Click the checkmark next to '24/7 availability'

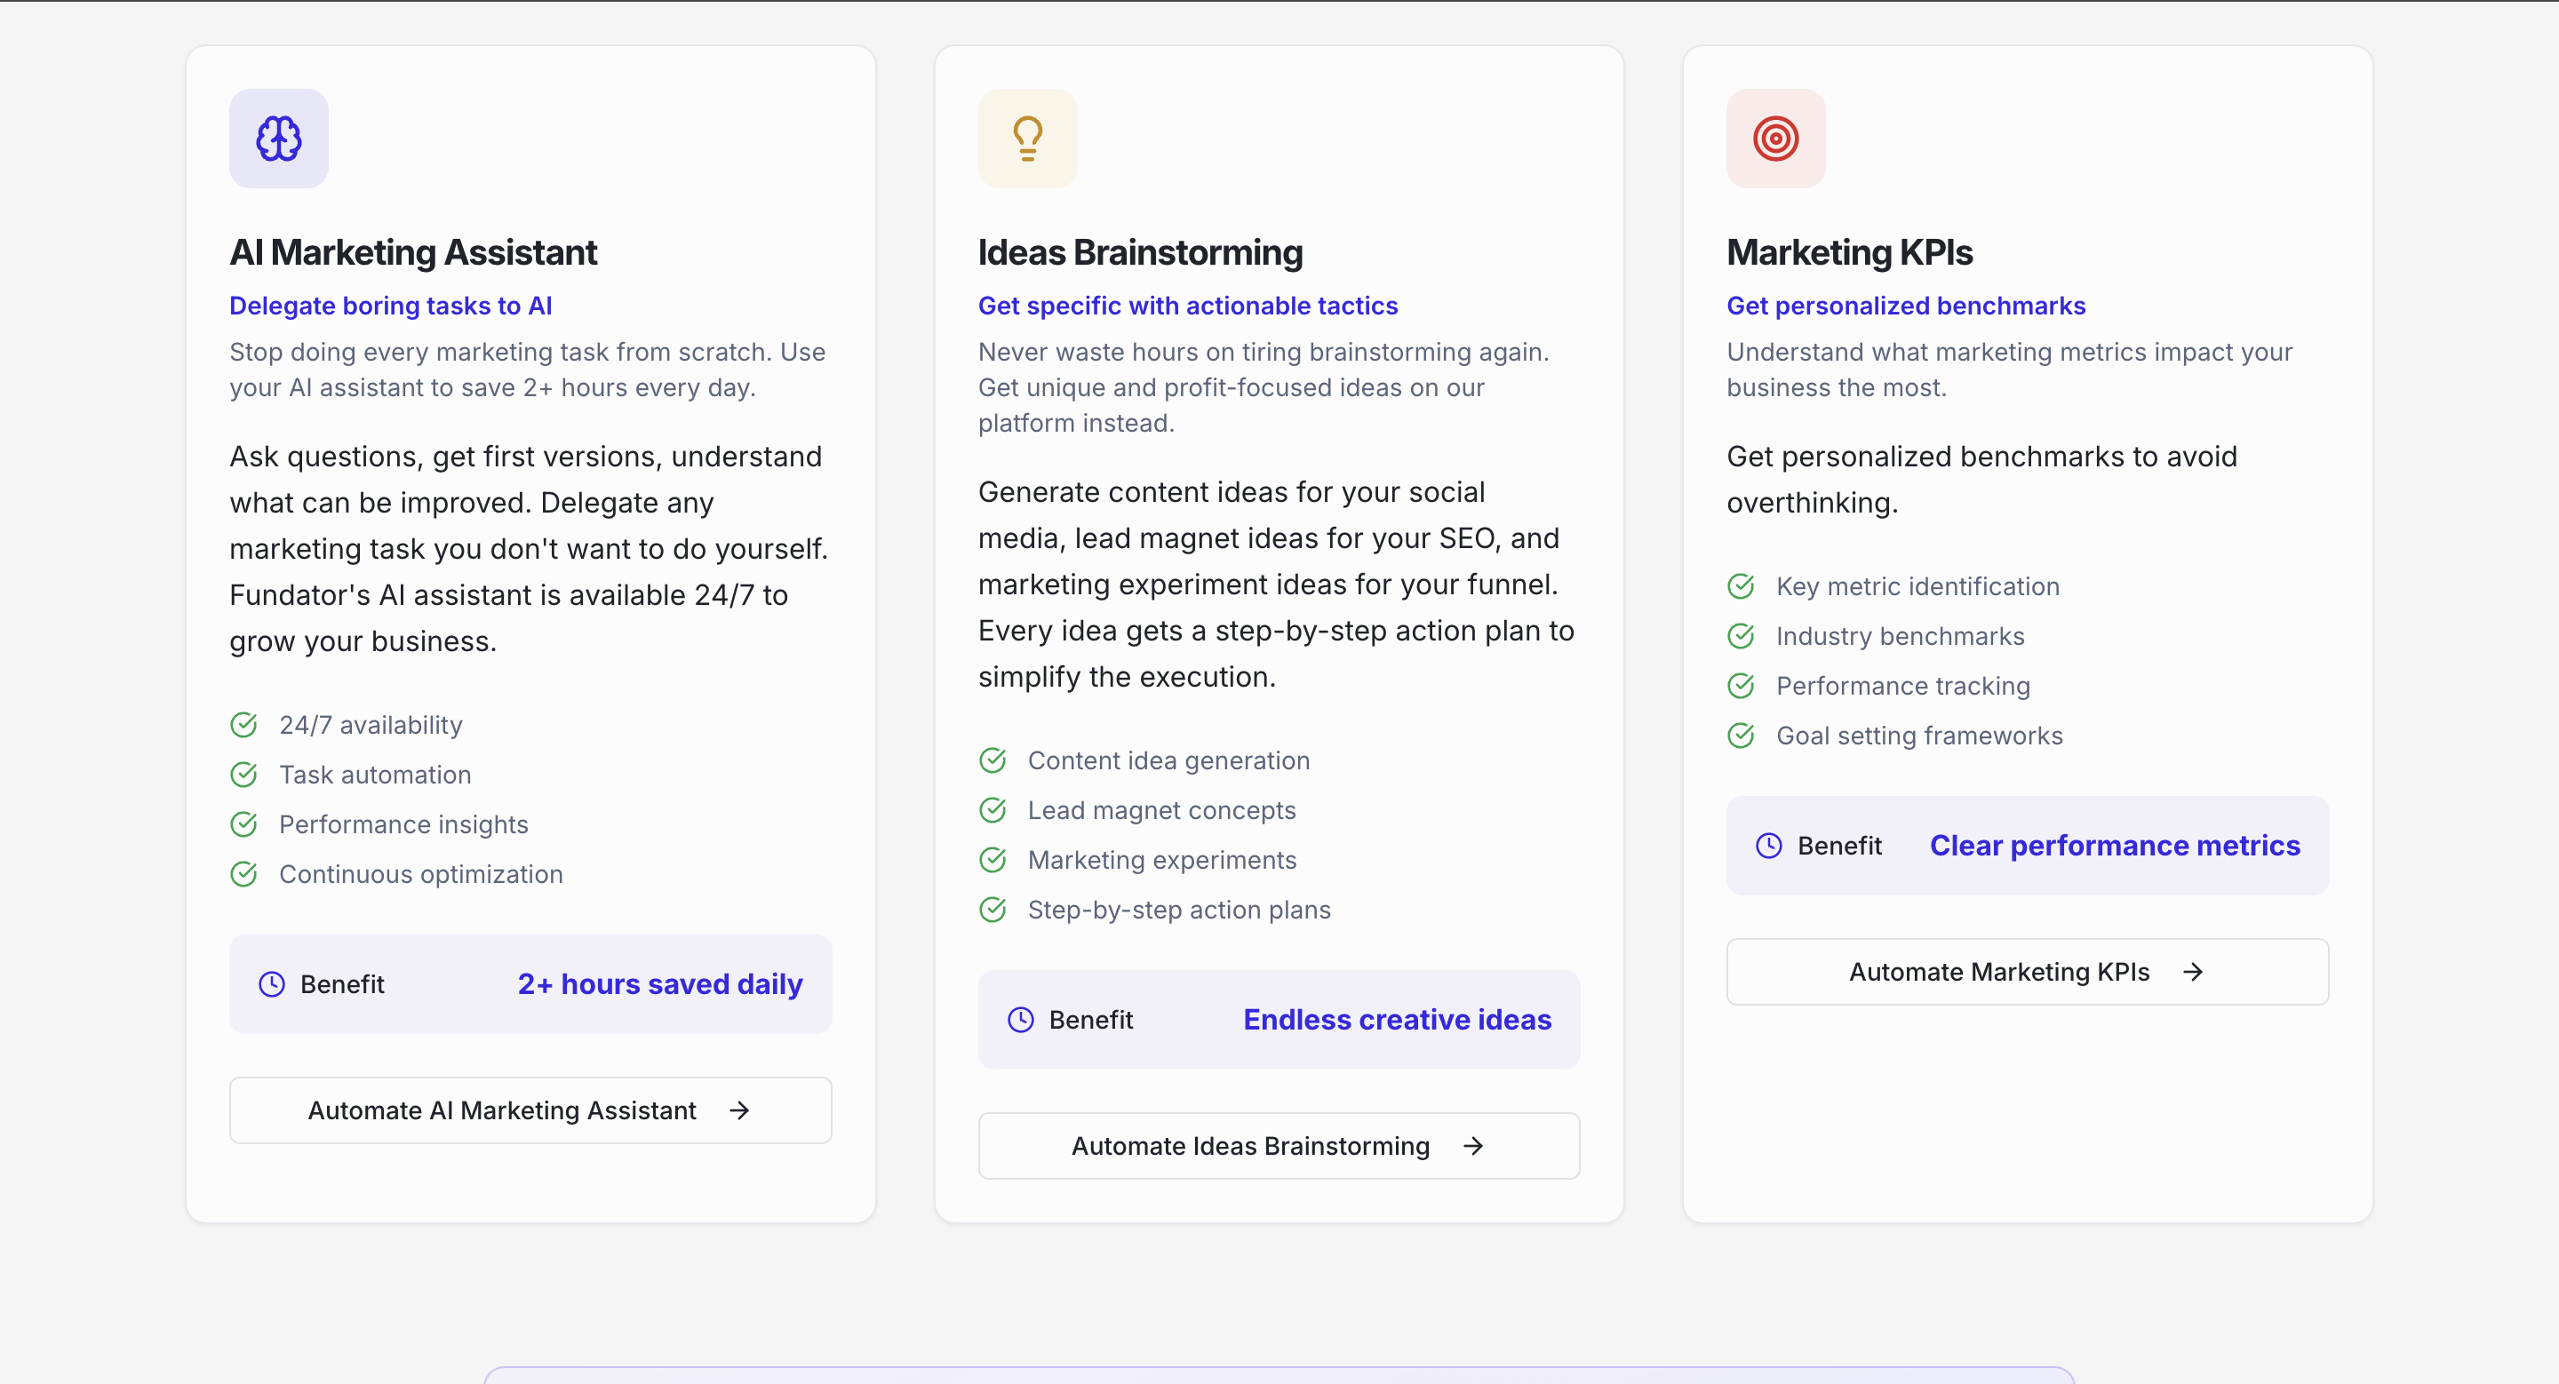click(x=243, y=725)
